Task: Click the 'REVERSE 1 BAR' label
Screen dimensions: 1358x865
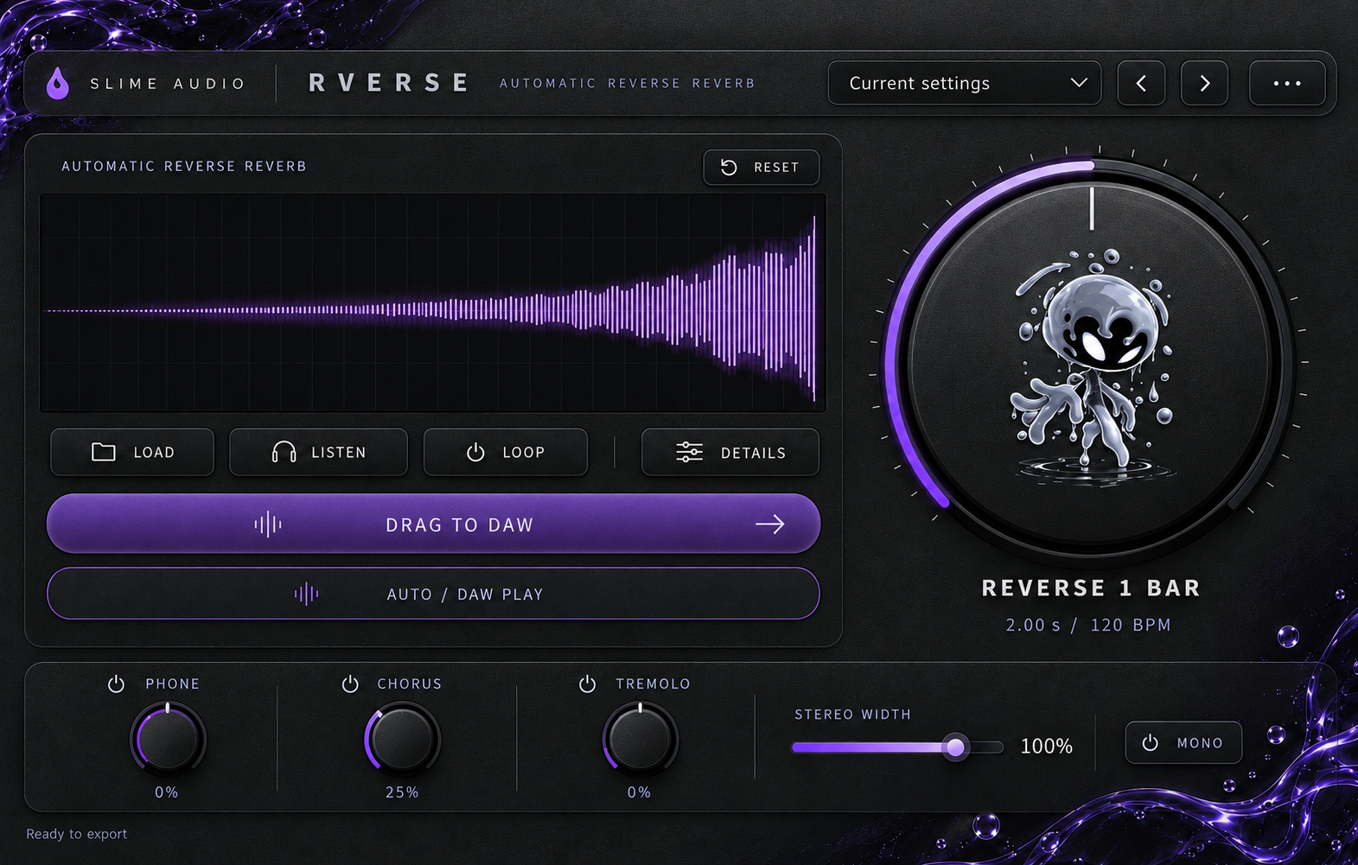Action: point(1091,588)
